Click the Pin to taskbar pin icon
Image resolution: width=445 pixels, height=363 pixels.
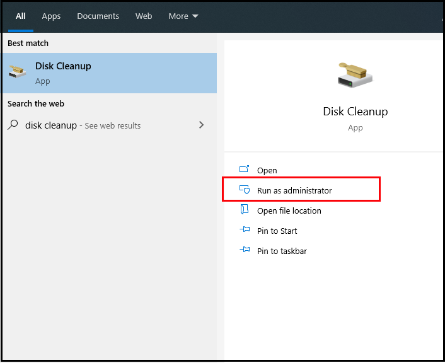(245, 250)
